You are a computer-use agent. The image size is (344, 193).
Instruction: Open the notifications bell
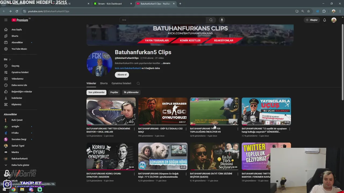click(x=324, y=20)
